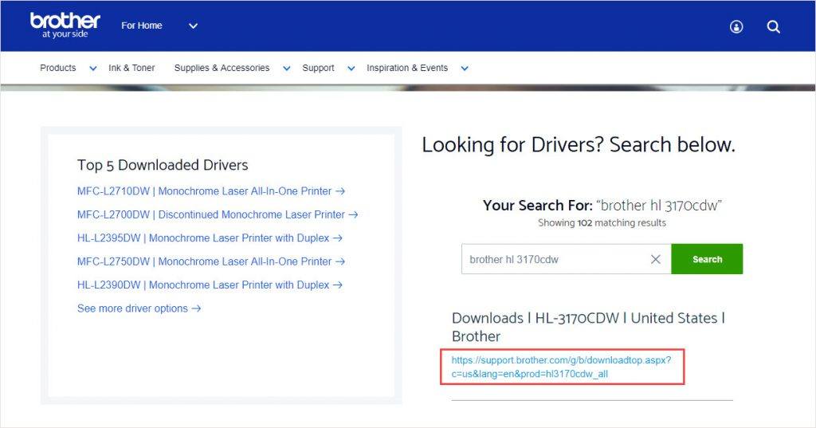Screen dimensions: 816x428
Task: Expand the Supplies & Accessories chevron
Action: [x=287, y=69]
